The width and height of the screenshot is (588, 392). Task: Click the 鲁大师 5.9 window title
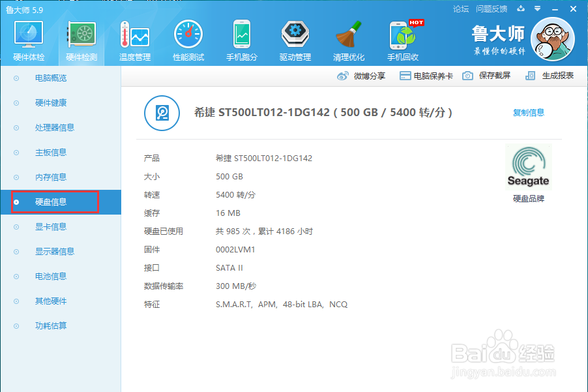24,10
